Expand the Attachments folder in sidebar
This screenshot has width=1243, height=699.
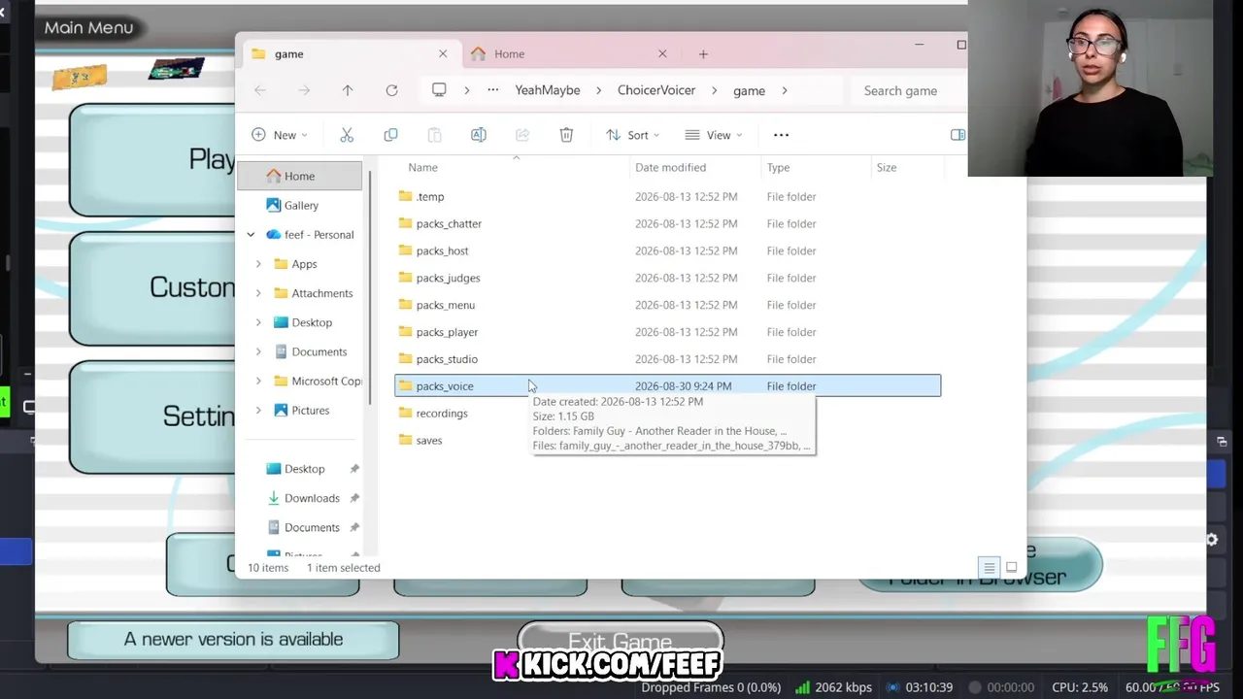click(x=258, y=293)
